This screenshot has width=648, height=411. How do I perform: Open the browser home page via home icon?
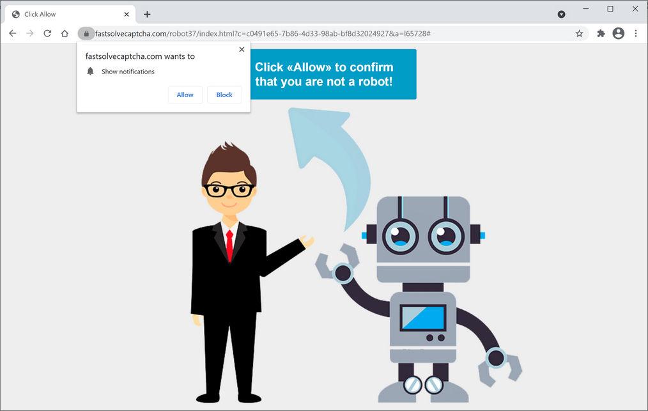[65, 33]
